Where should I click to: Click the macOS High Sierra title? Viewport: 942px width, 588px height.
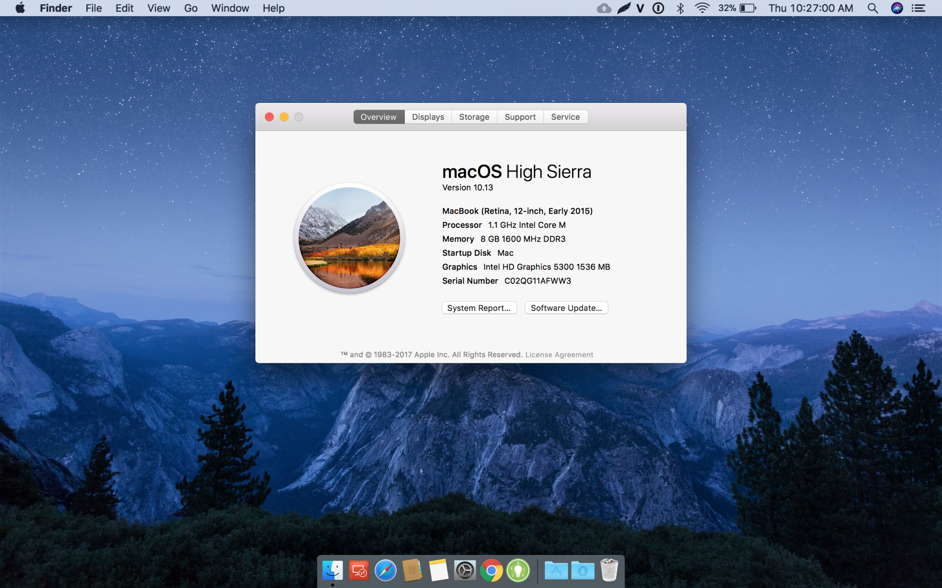click(517, 172)
